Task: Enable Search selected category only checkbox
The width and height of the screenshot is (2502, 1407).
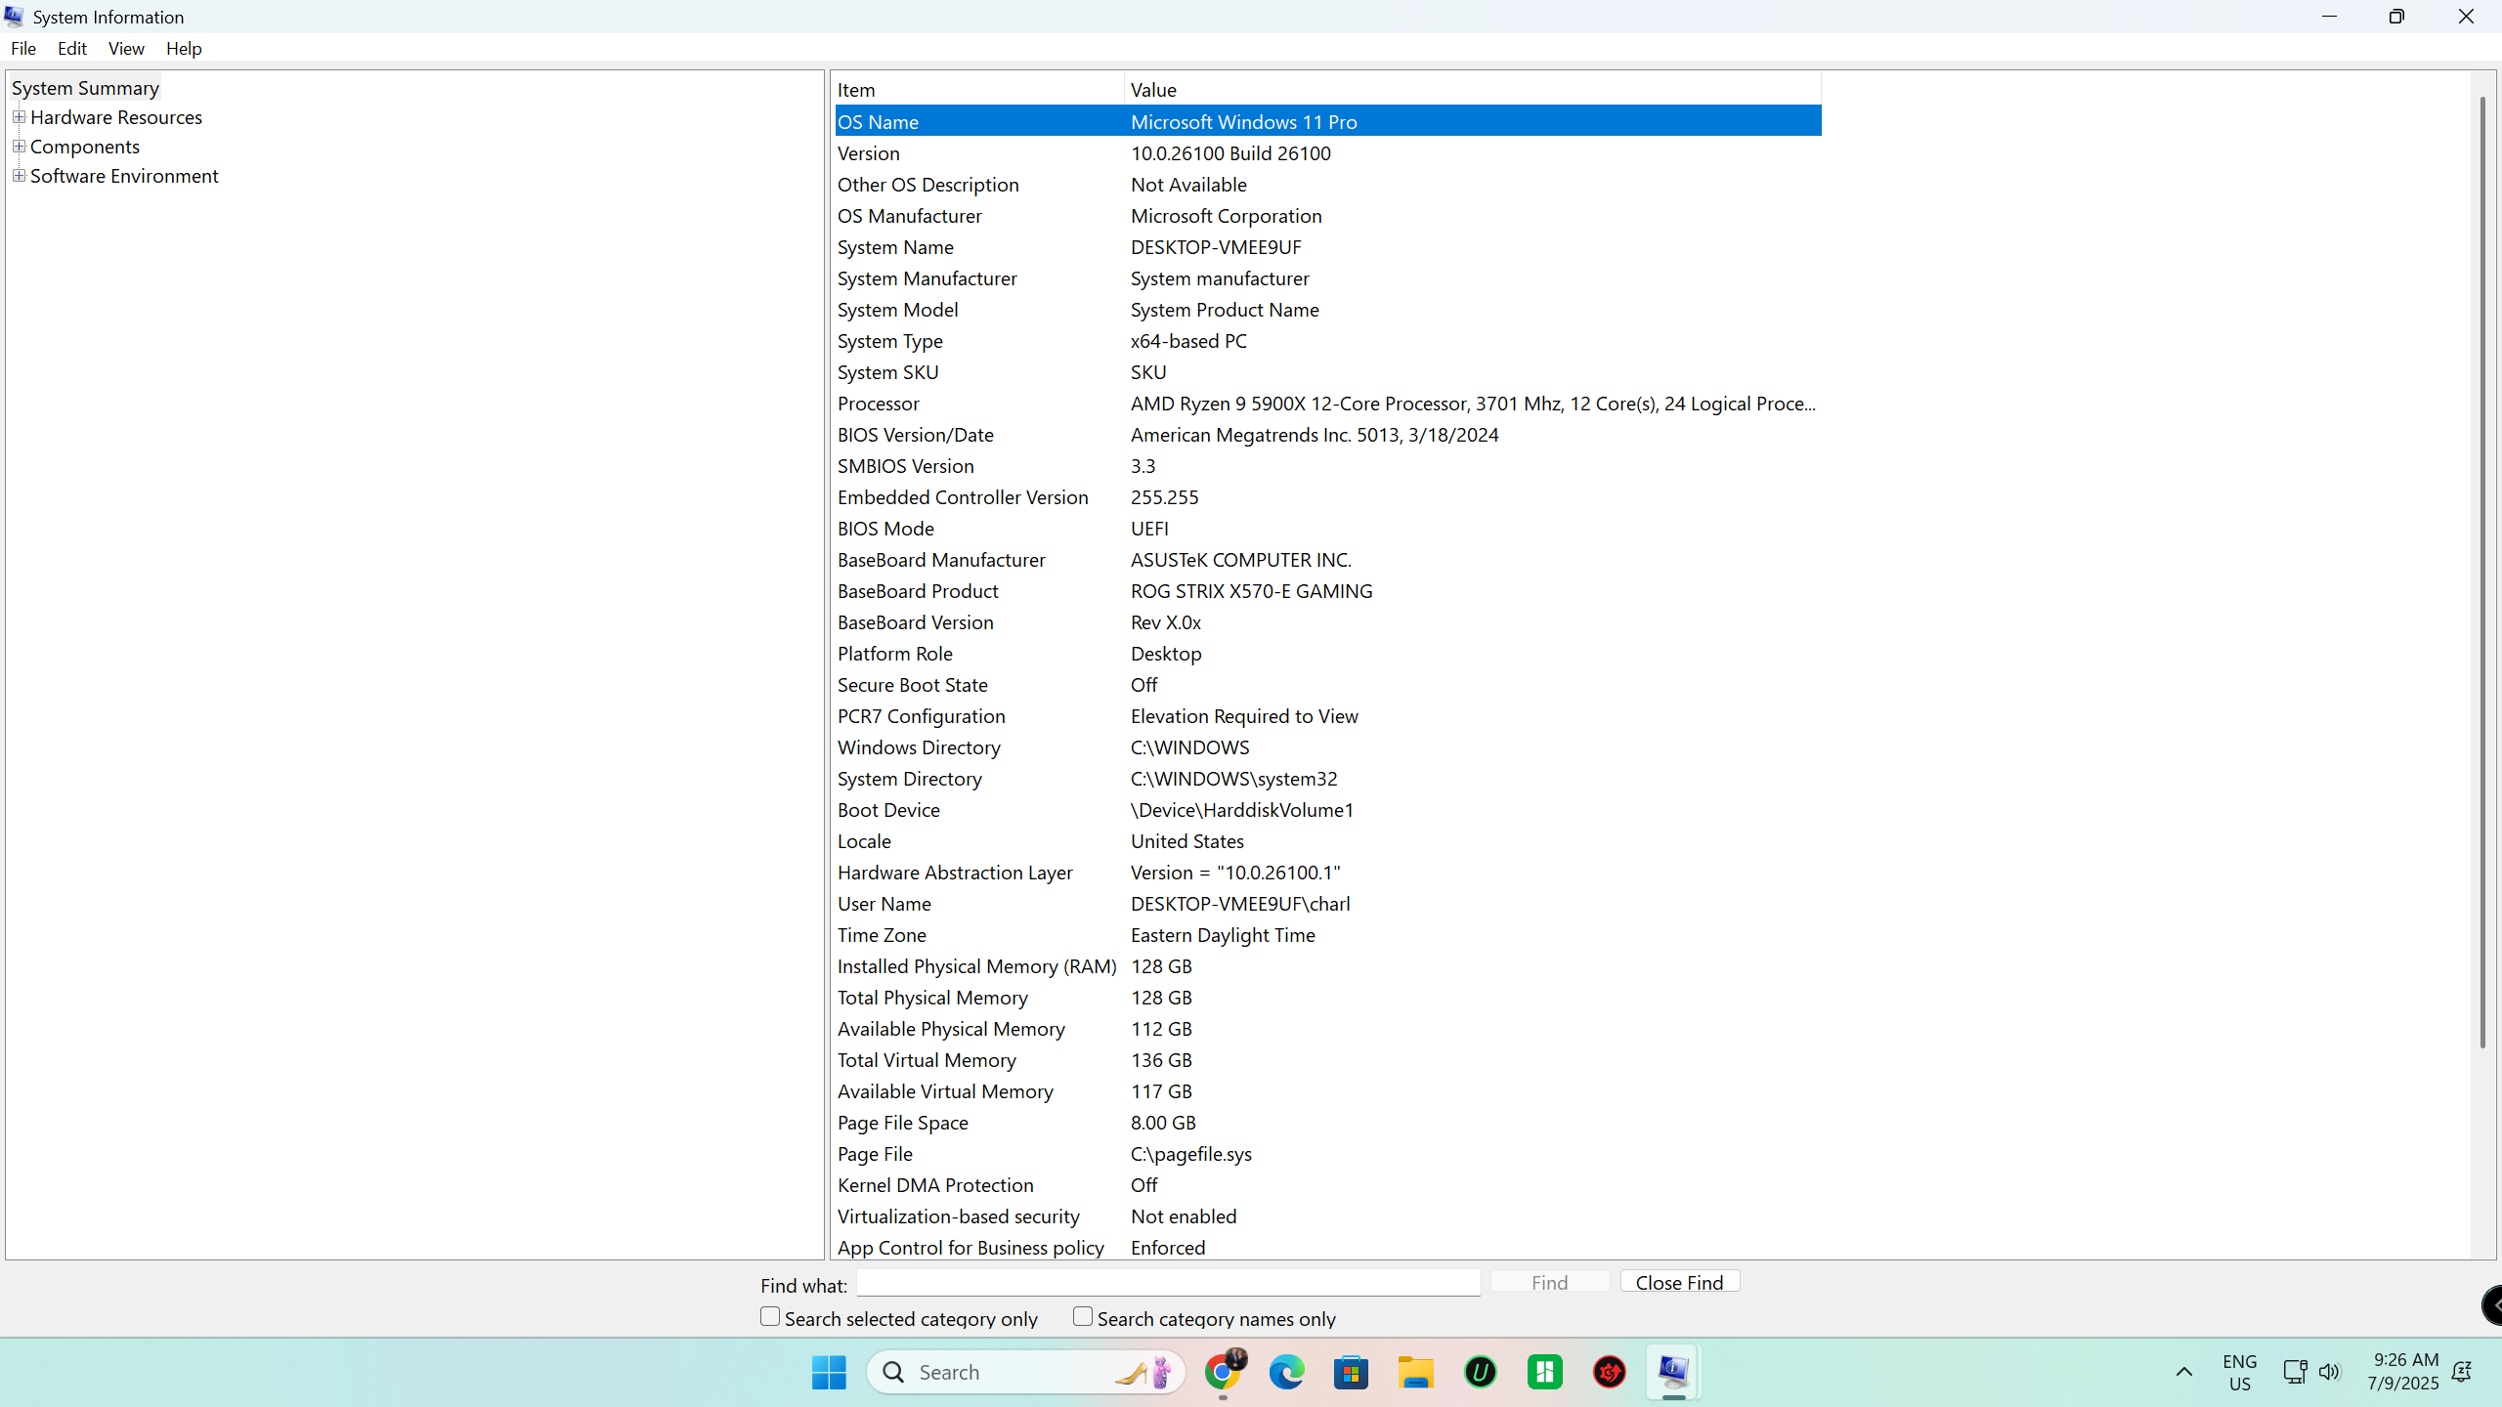Action: [770, 1317]
